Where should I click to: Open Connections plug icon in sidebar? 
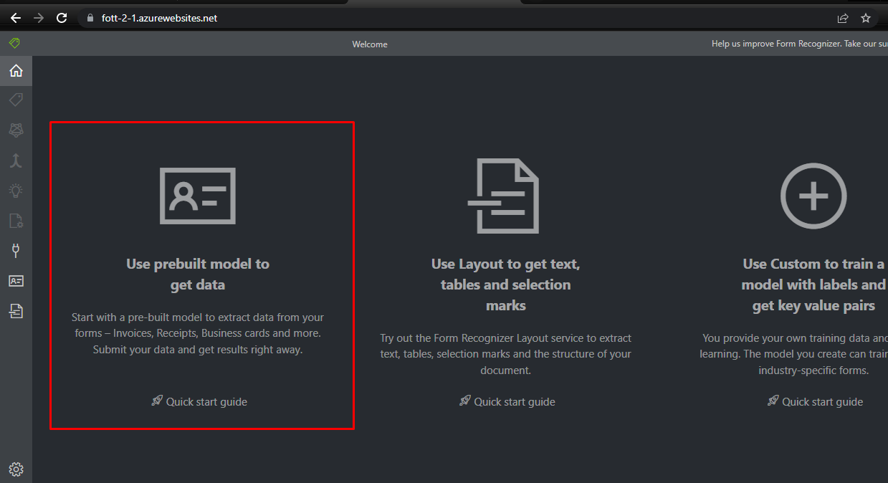tap(16, 251)
